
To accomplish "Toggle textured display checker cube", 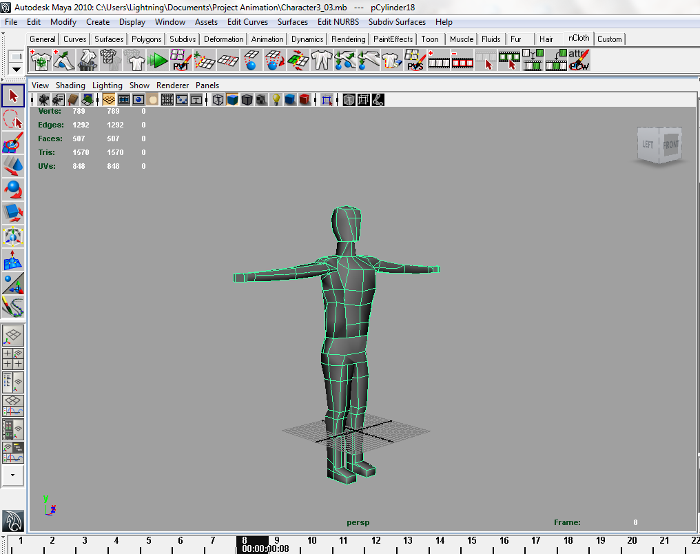I will click(262, 99).
